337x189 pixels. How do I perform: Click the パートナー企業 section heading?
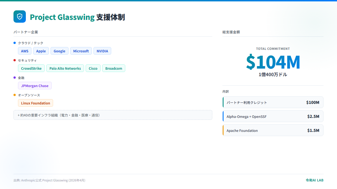tap(26, 32)
